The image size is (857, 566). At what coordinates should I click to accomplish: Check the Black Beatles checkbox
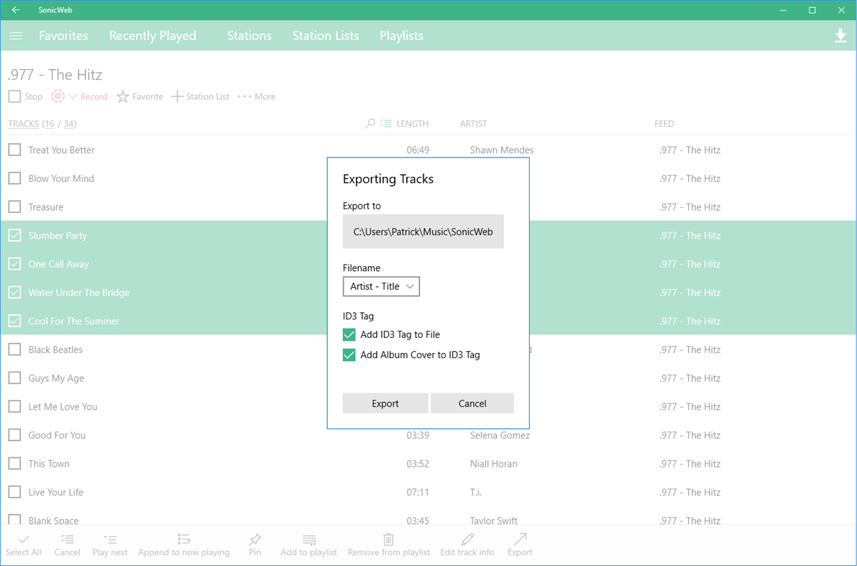[15, 350]
